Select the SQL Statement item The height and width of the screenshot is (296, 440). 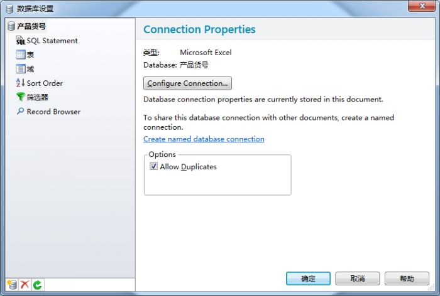pos(52,41)
